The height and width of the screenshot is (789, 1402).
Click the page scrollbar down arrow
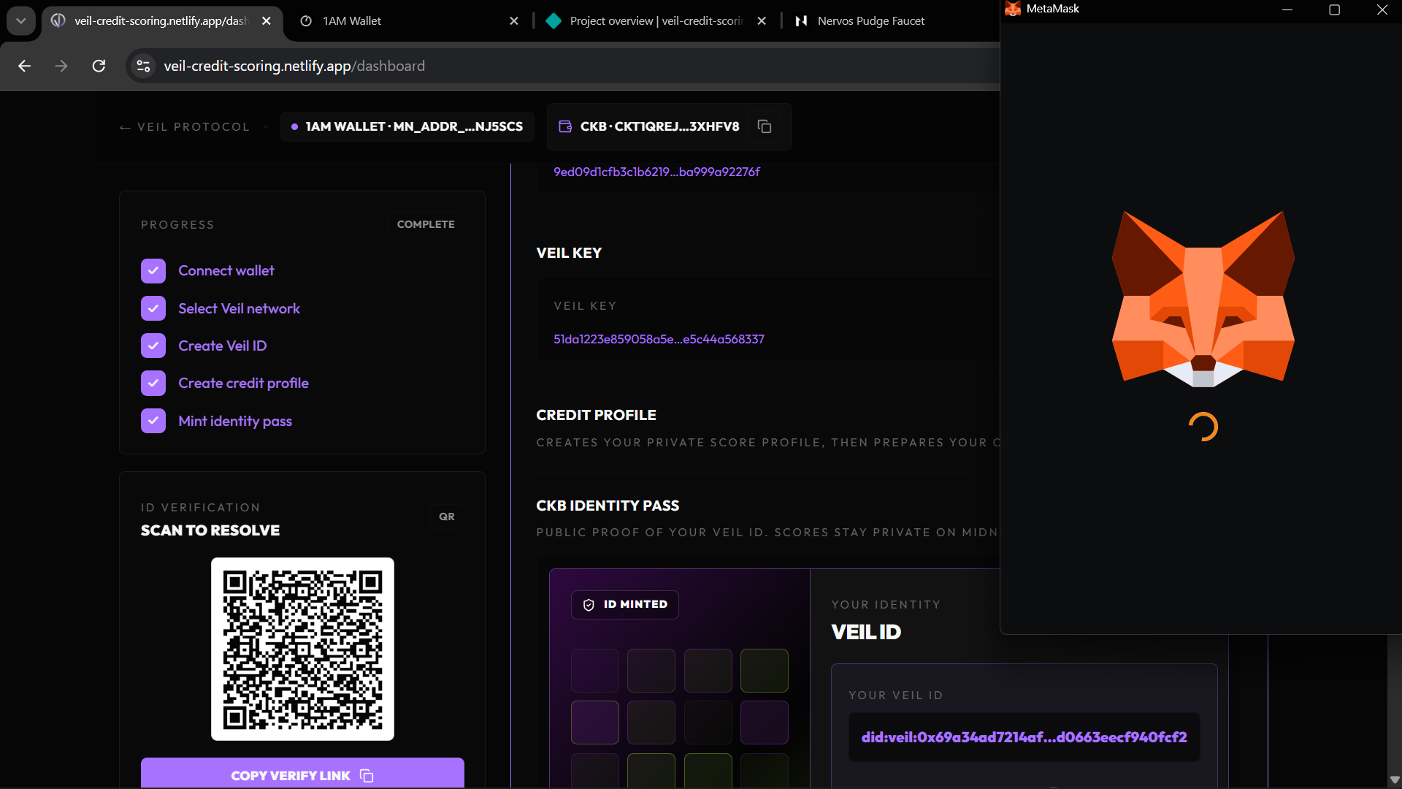point(1394,780)
